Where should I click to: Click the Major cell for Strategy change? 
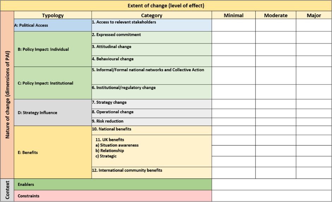[x=314, y=104]
